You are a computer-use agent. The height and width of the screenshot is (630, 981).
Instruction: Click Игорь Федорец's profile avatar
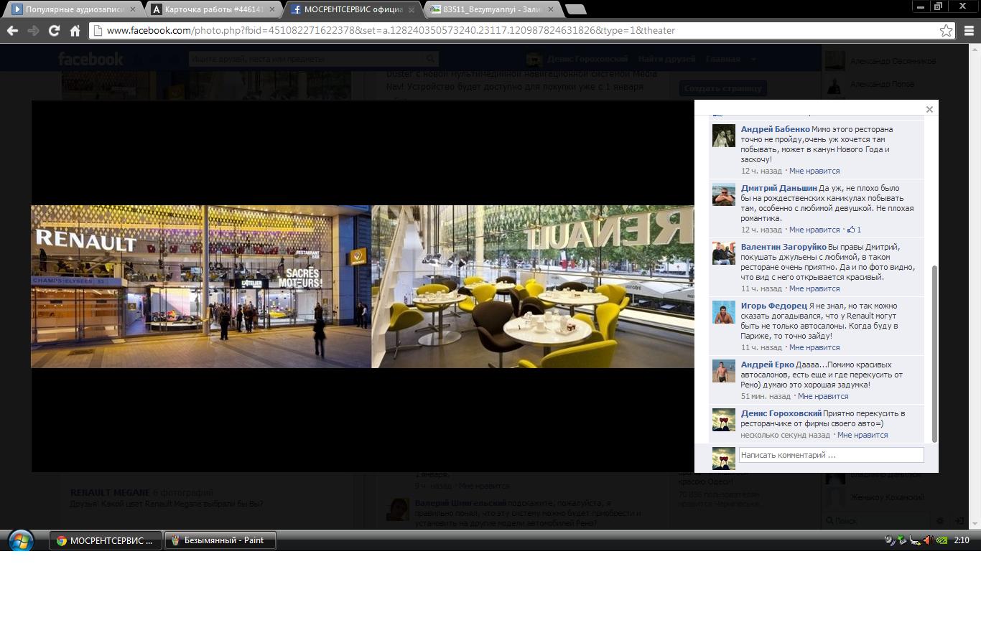coord(723,312)
